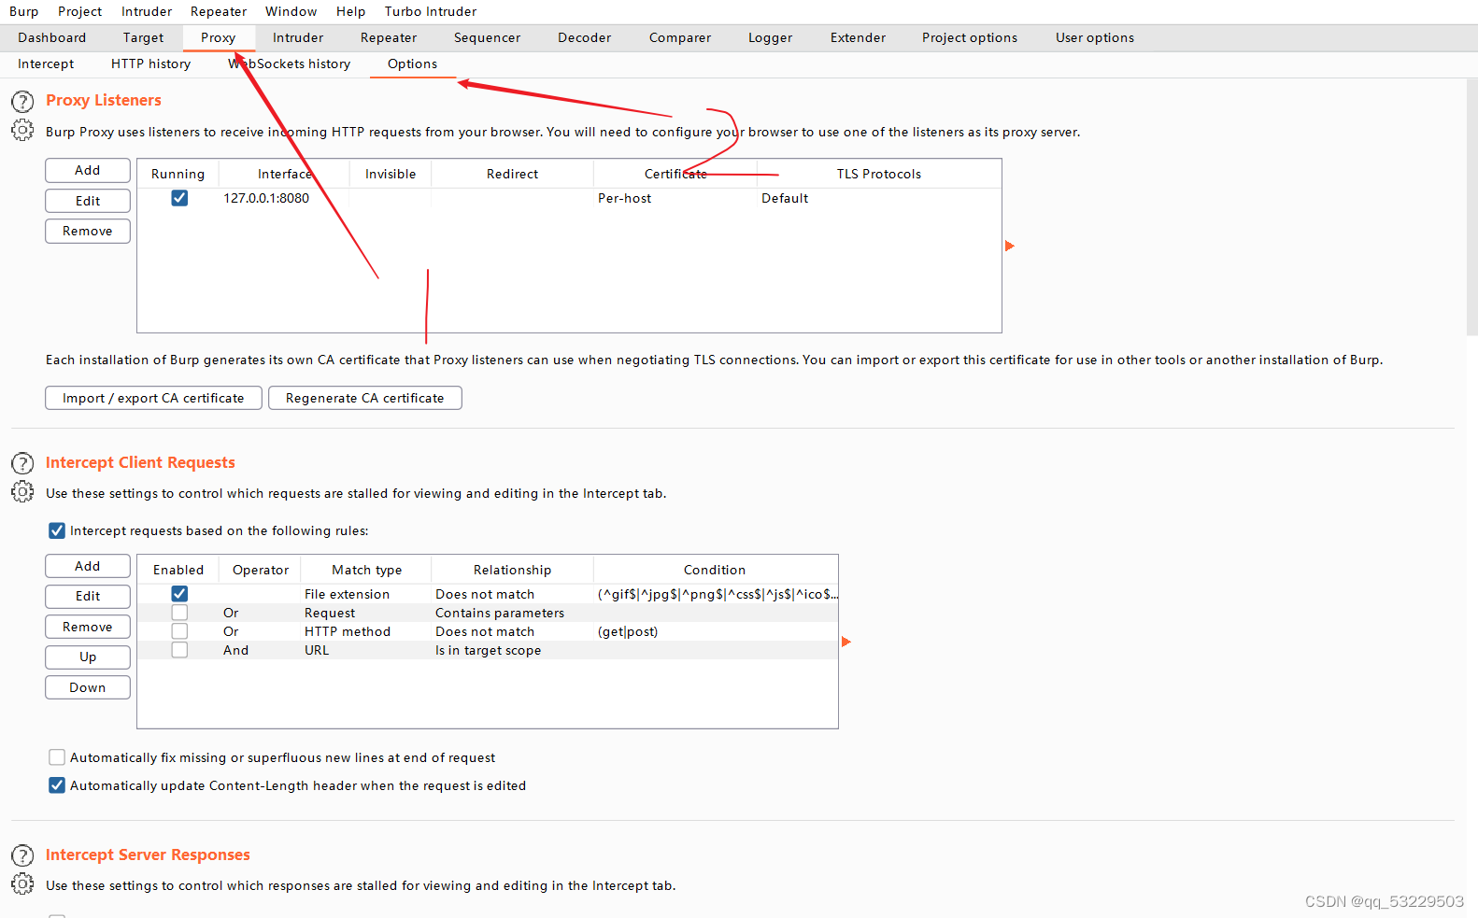Toggle intercept requests based on rules checkbox
The width and height of the screenshot is (1478, 918).
point(57,530)
